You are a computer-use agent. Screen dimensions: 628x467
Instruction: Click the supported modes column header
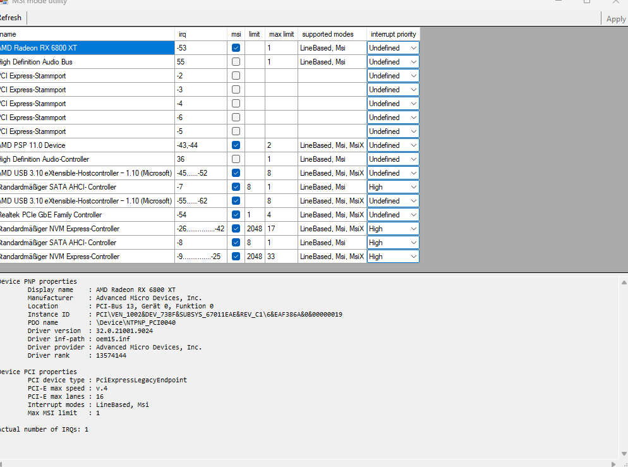click(x=332, y=34)
